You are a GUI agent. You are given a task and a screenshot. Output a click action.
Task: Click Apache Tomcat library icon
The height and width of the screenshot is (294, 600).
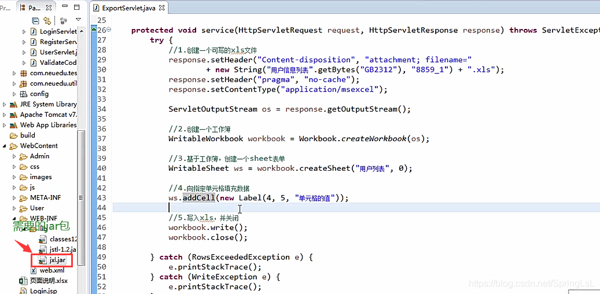14,115
